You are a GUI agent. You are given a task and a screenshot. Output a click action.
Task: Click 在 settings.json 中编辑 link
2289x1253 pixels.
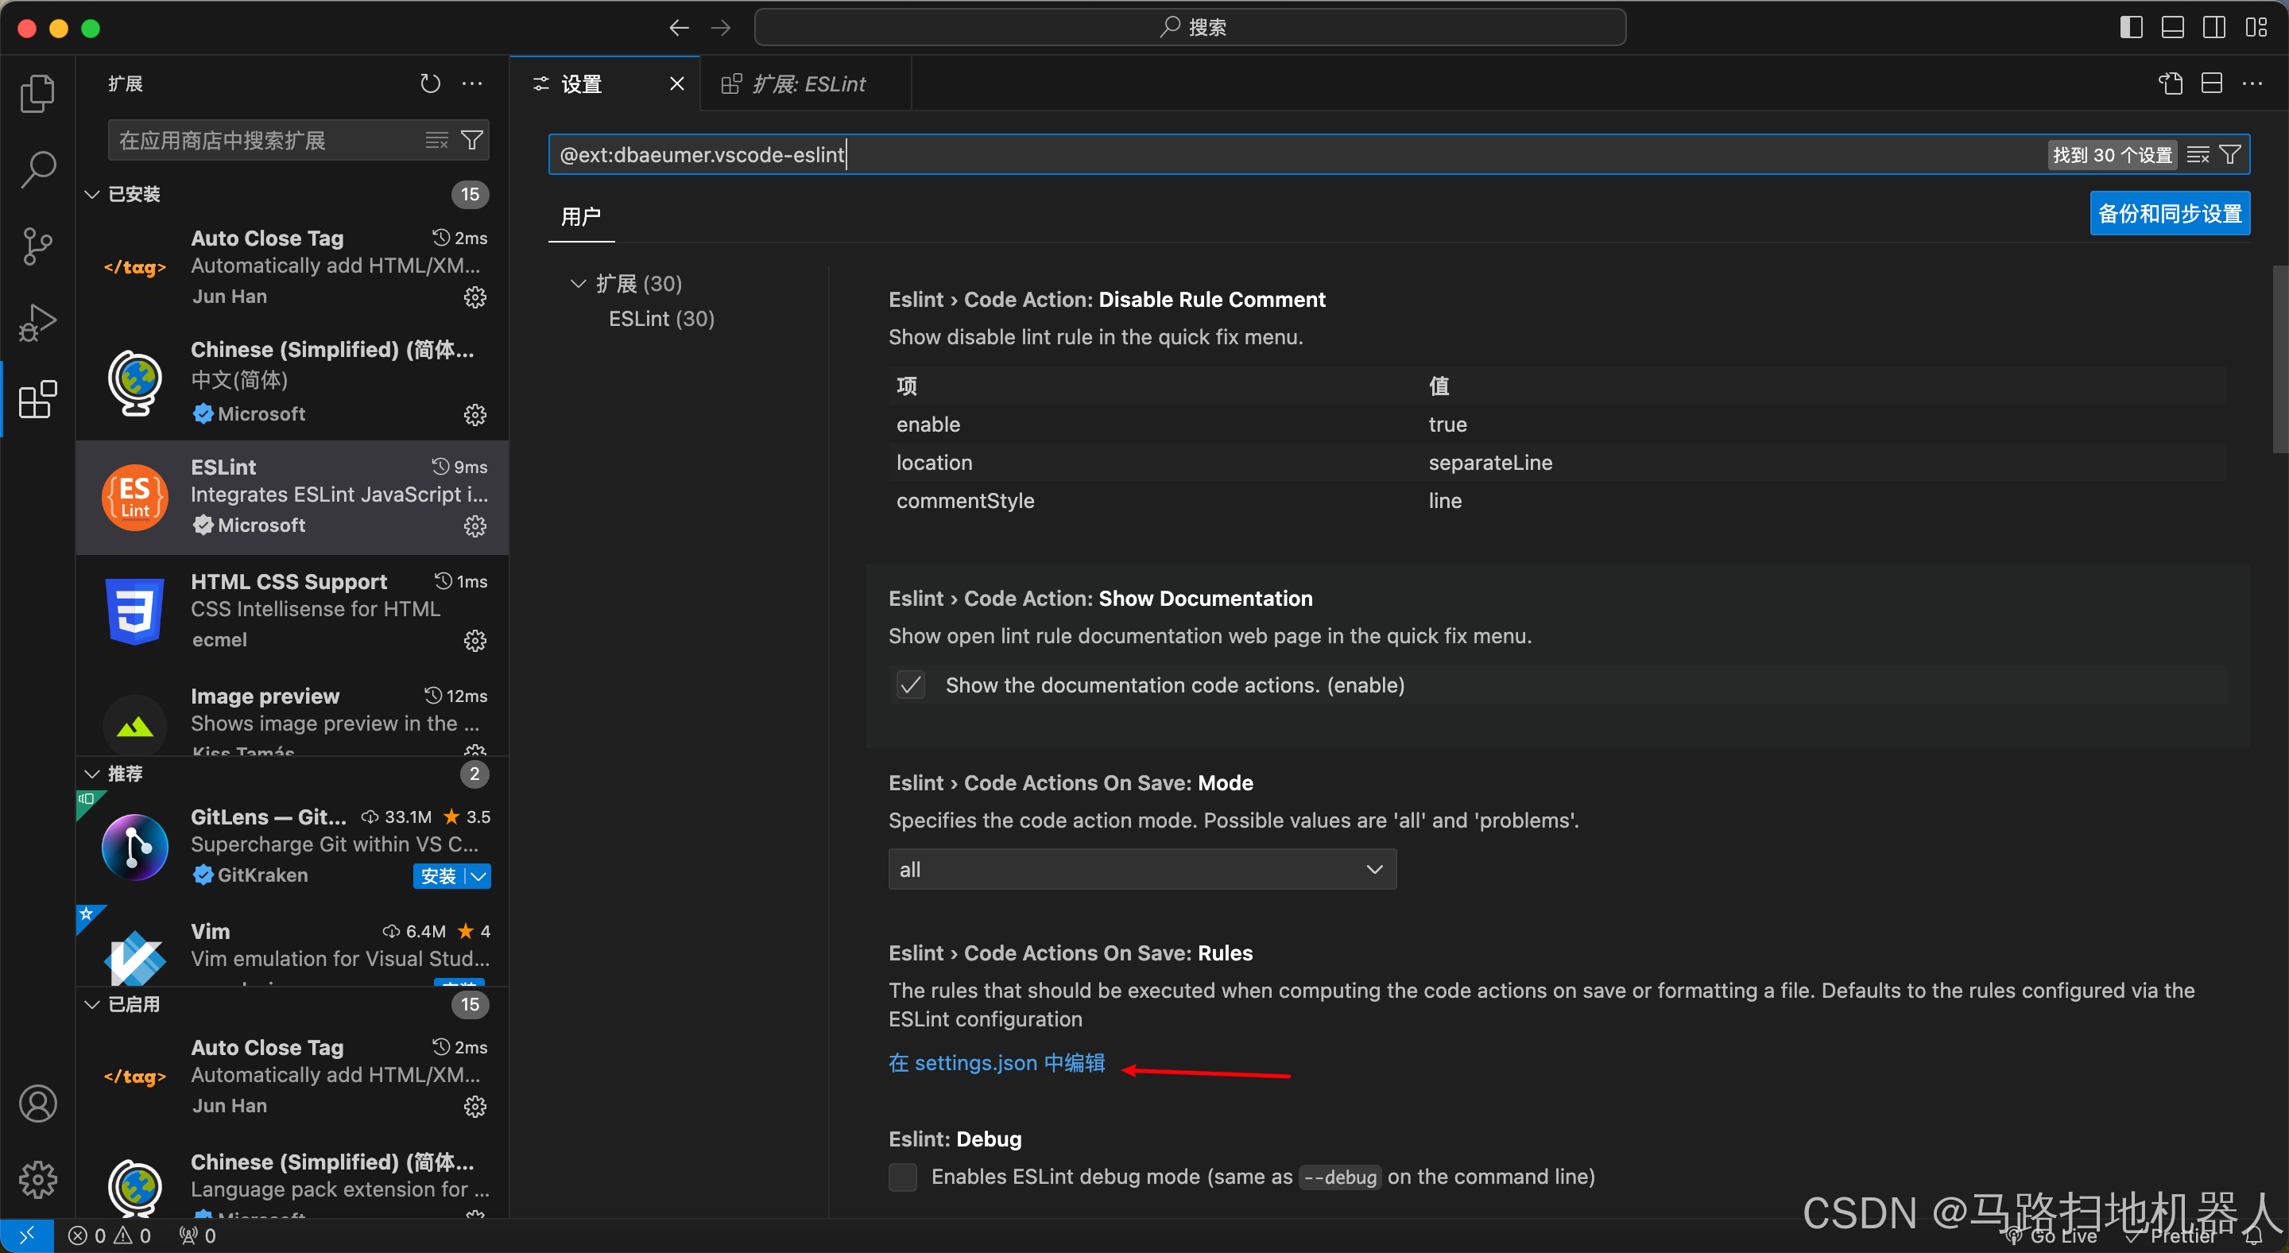[996, 1063]
